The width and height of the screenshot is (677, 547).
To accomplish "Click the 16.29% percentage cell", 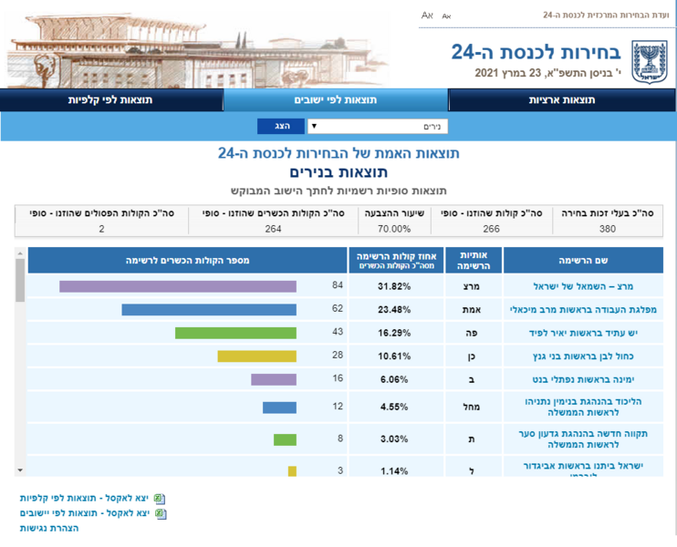I will (394, 333).
